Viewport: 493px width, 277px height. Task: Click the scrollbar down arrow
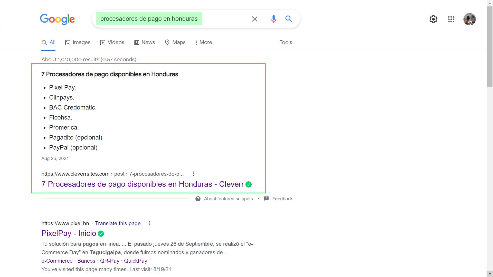click(x=490, y=274)
